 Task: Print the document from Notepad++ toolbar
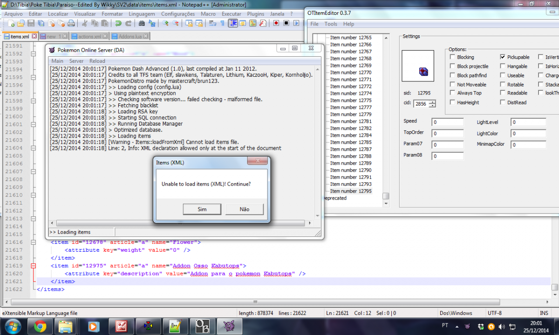click(x=71, y=23)
